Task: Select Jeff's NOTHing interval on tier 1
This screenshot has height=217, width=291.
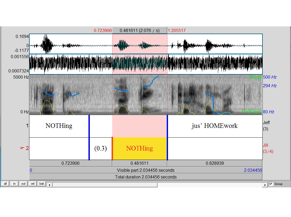Action: pyautogui.click(x=59, y=126)
